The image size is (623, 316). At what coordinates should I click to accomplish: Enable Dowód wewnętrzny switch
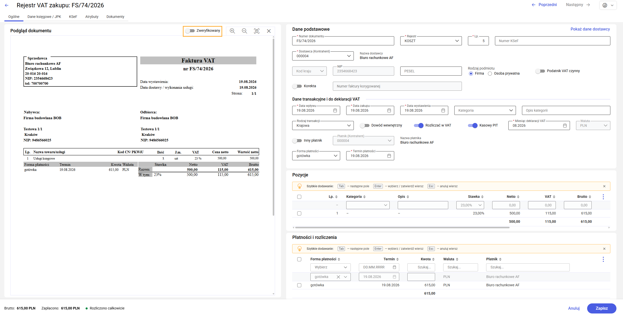coord(365,125)
